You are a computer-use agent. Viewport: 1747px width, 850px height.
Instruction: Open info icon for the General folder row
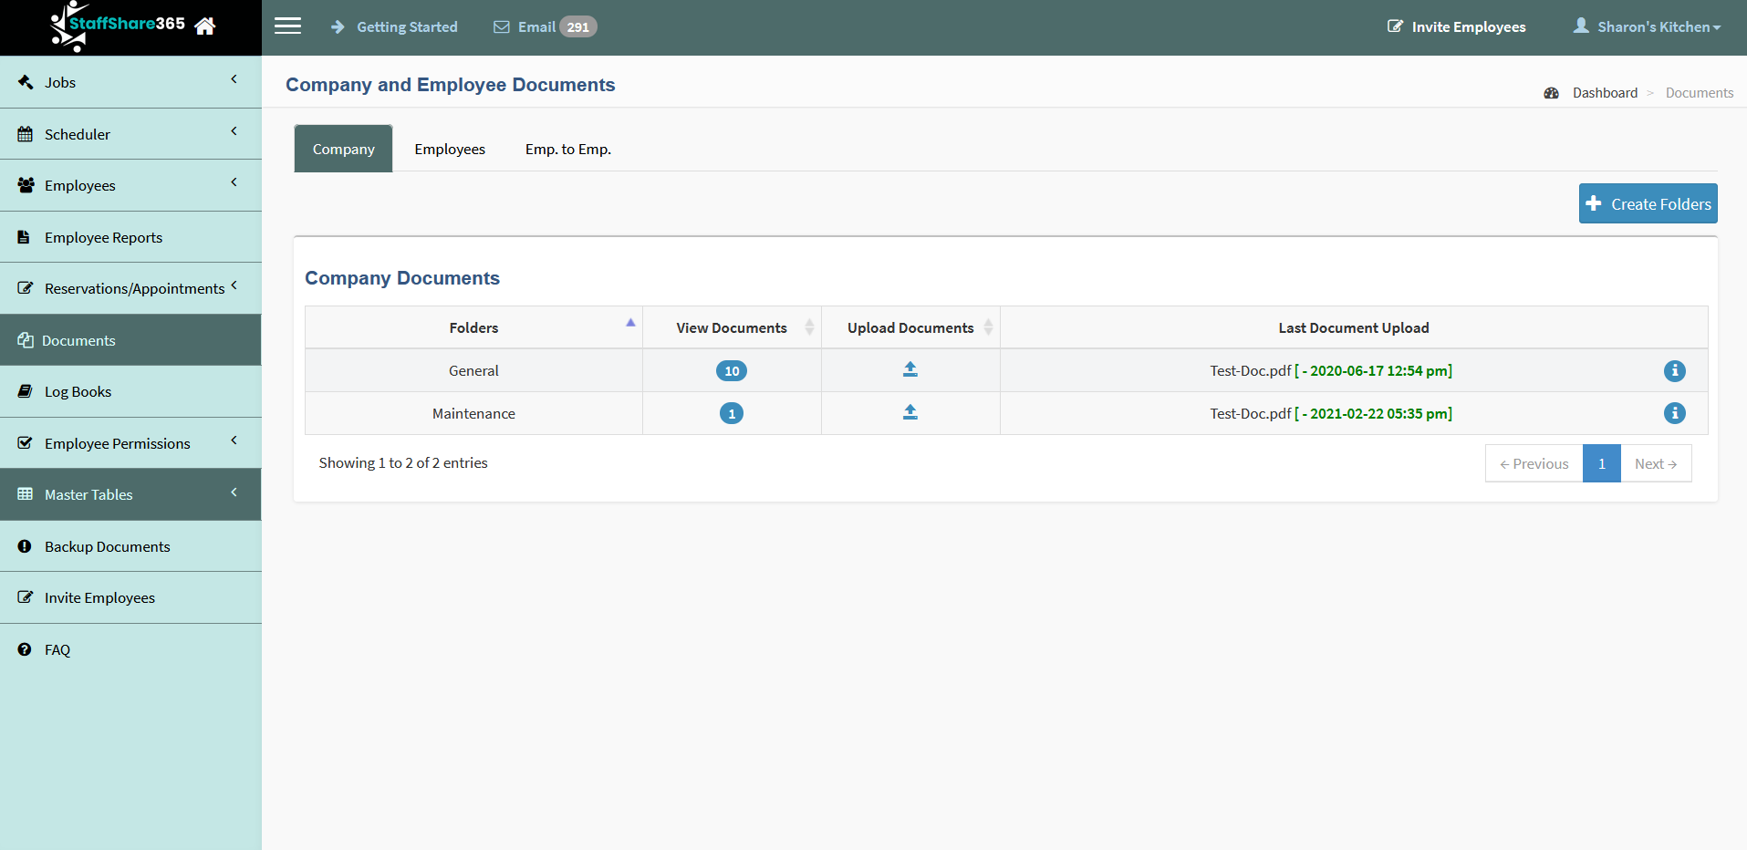[x=1674, y=370]
